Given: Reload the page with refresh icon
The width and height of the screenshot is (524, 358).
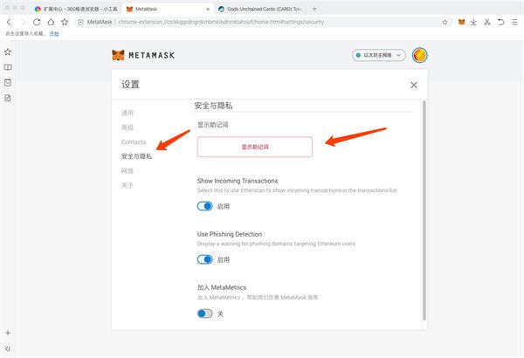Looking at the screenshot, I should tap(37, 22).
